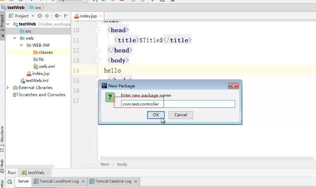Click the External Libraries icon
The image size is (316, 188).
(15, 88)
